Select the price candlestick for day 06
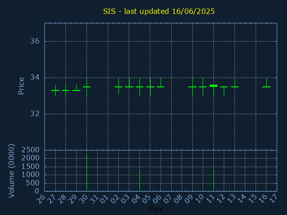Viewport: 287px width, 215px height. [161, 87]
